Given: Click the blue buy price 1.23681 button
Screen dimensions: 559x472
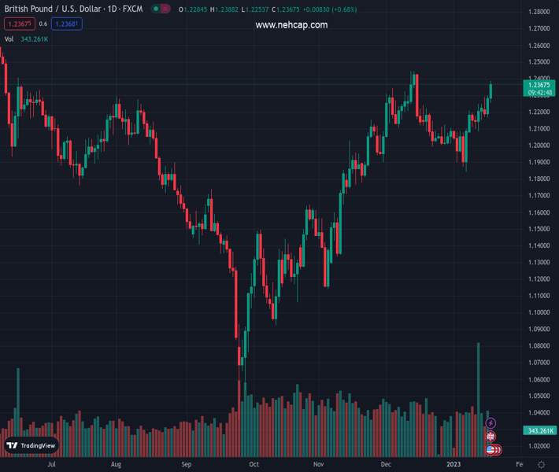Looking at the screenshot, I should click(67, 24).
